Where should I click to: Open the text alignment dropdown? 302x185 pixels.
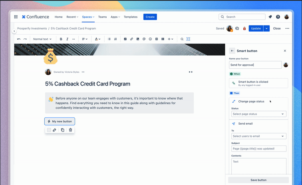pos(85,39)
